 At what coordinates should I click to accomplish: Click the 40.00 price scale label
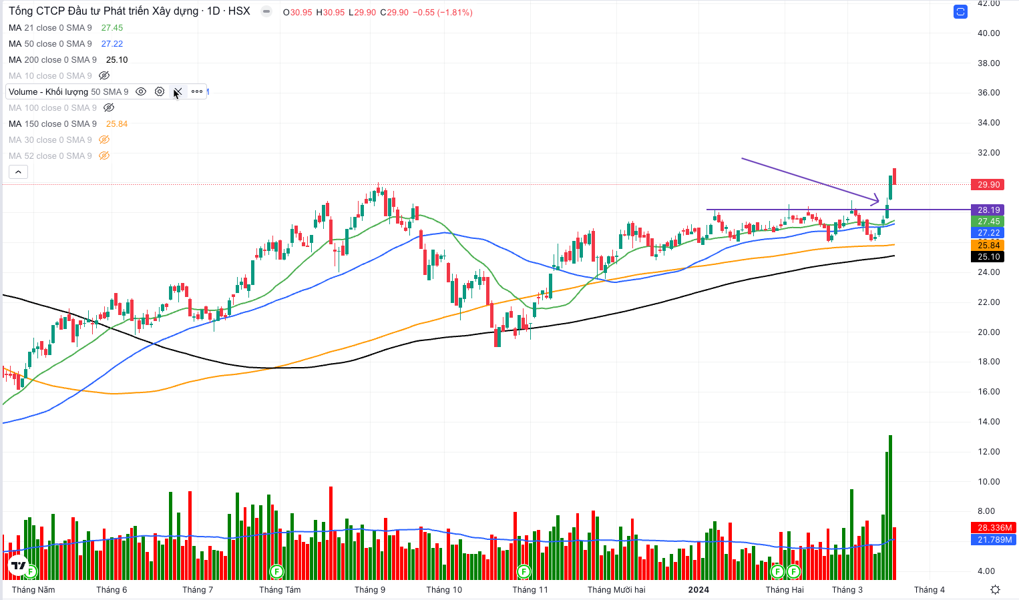[x=988, y=33]
